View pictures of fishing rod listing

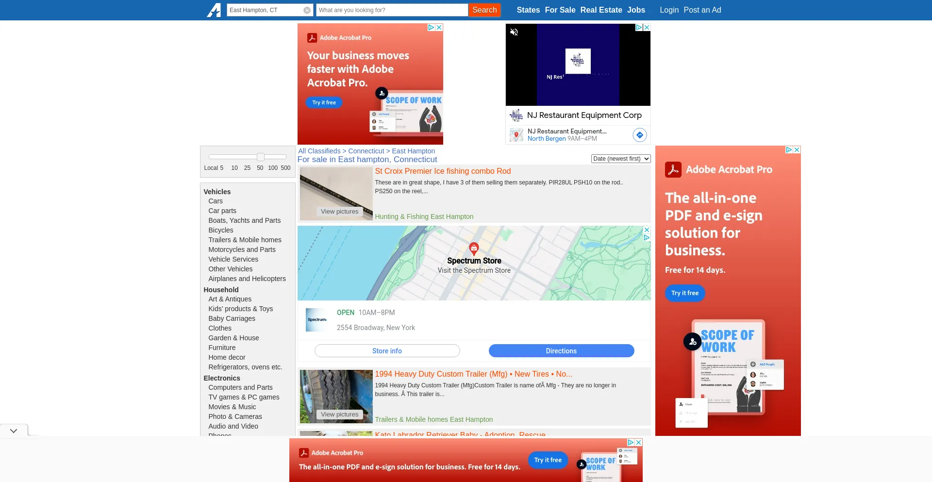coord(339,212)
